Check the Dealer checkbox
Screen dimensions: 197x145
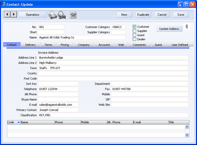134,39
